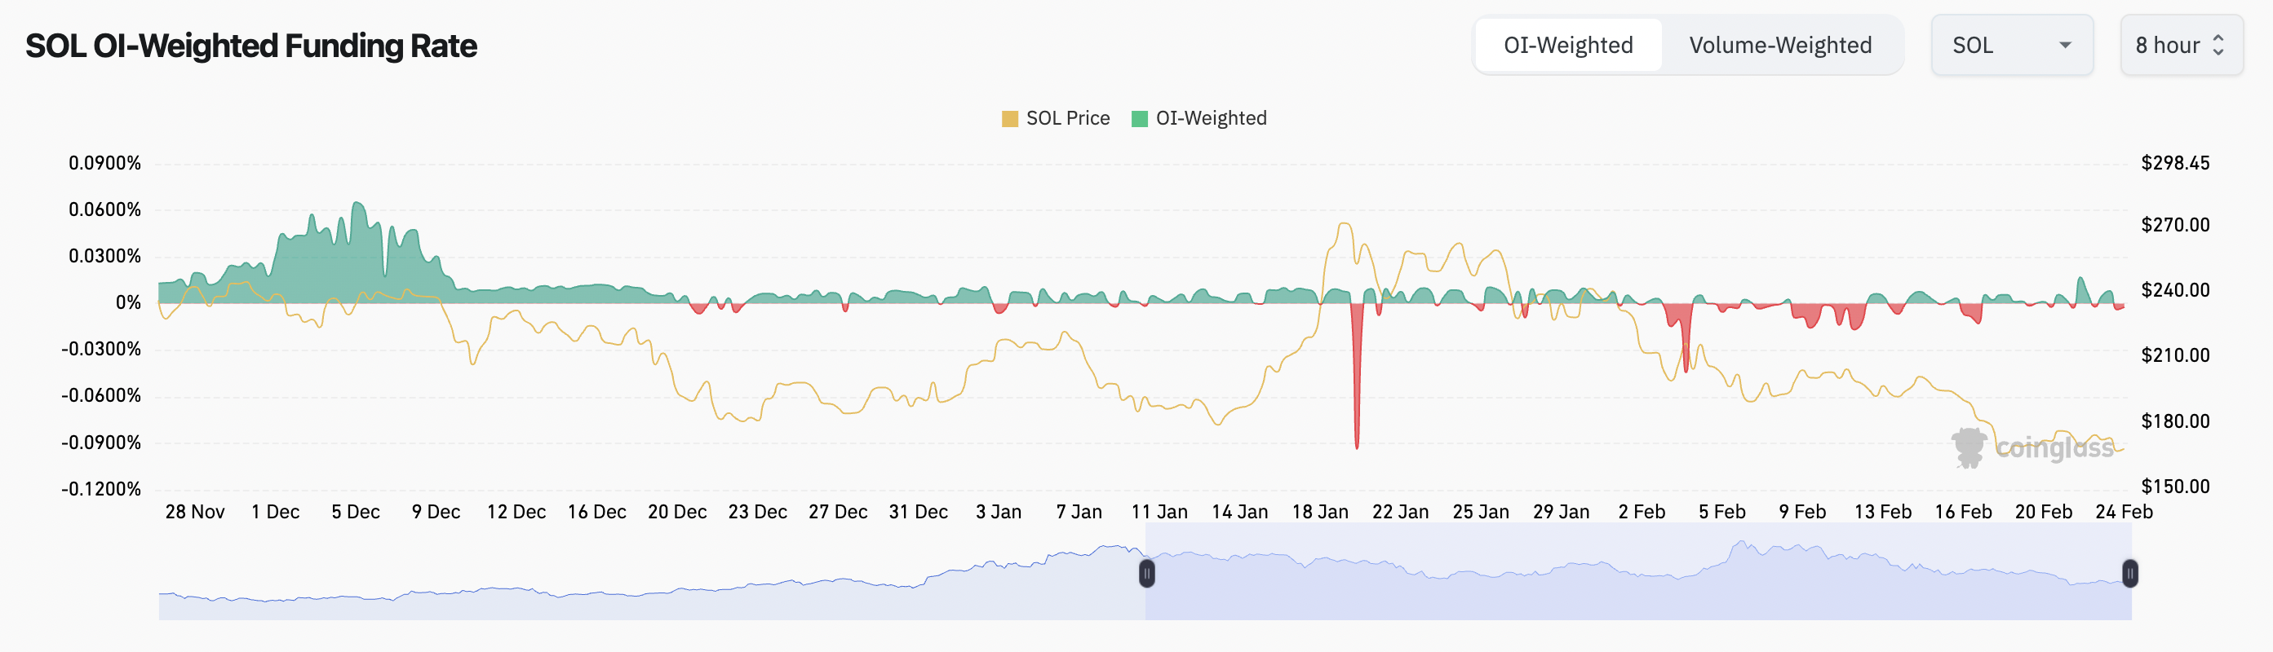Viewport: 2273px width, 652px height.
Task: Click the right range slider handle
Action: tap(2129, 574)
